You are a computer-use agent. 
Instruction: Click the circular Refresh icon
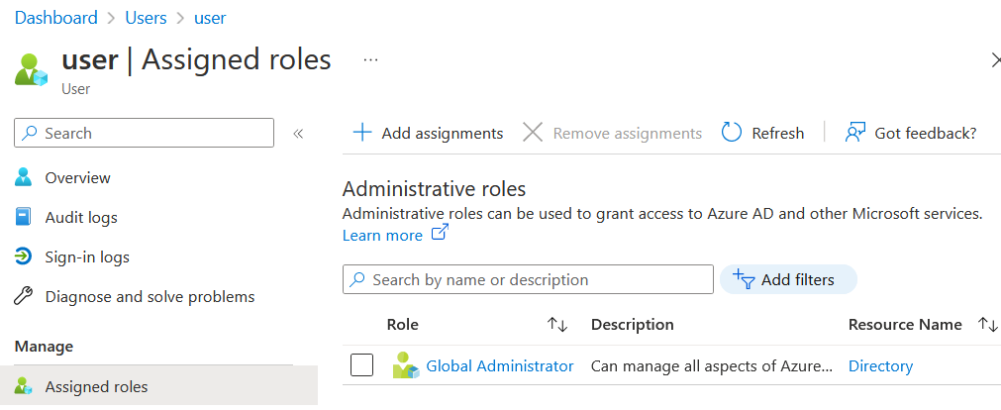(731, 133)
